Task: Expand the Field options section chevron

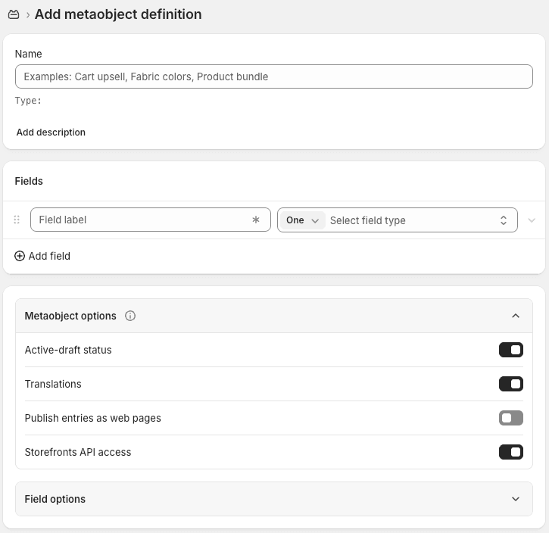Action: click(516, 499)
